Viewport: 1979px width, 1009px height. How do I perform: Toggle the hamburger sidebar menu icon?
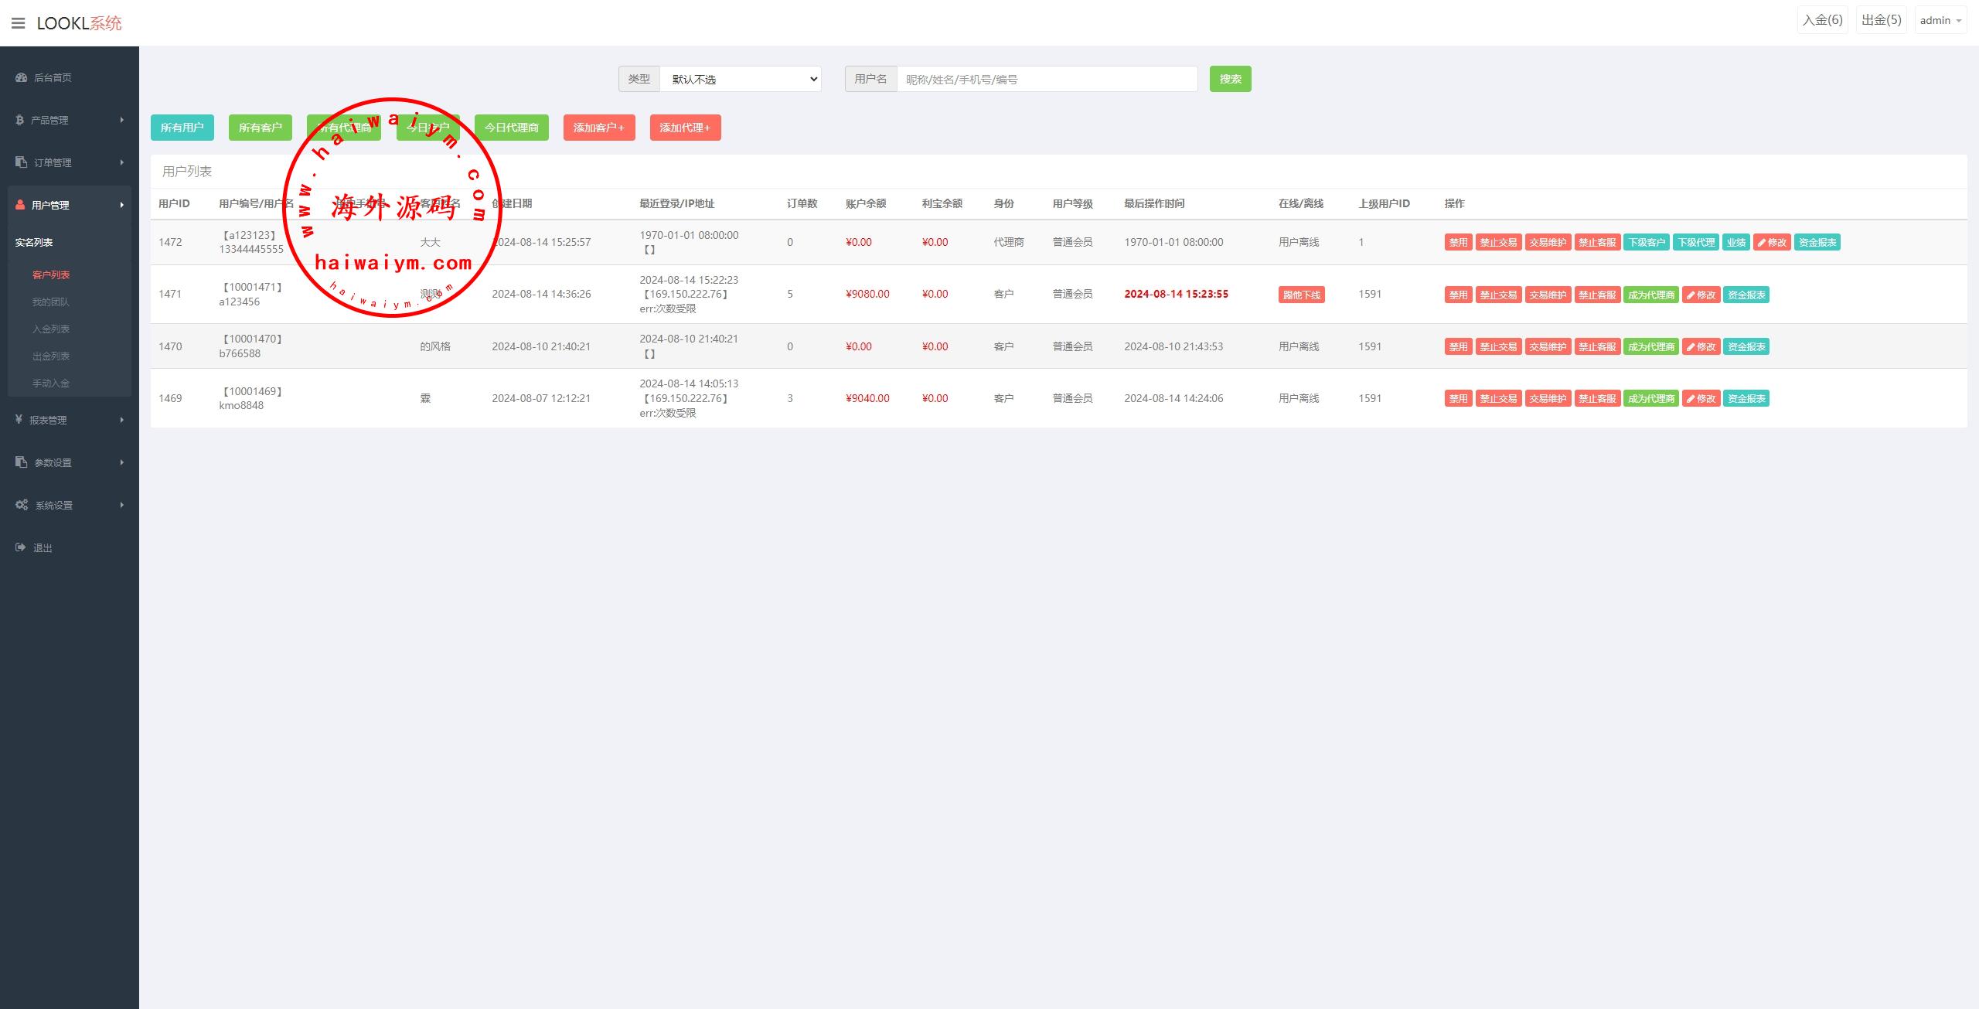pyautogui.click(x=19, y=23)
